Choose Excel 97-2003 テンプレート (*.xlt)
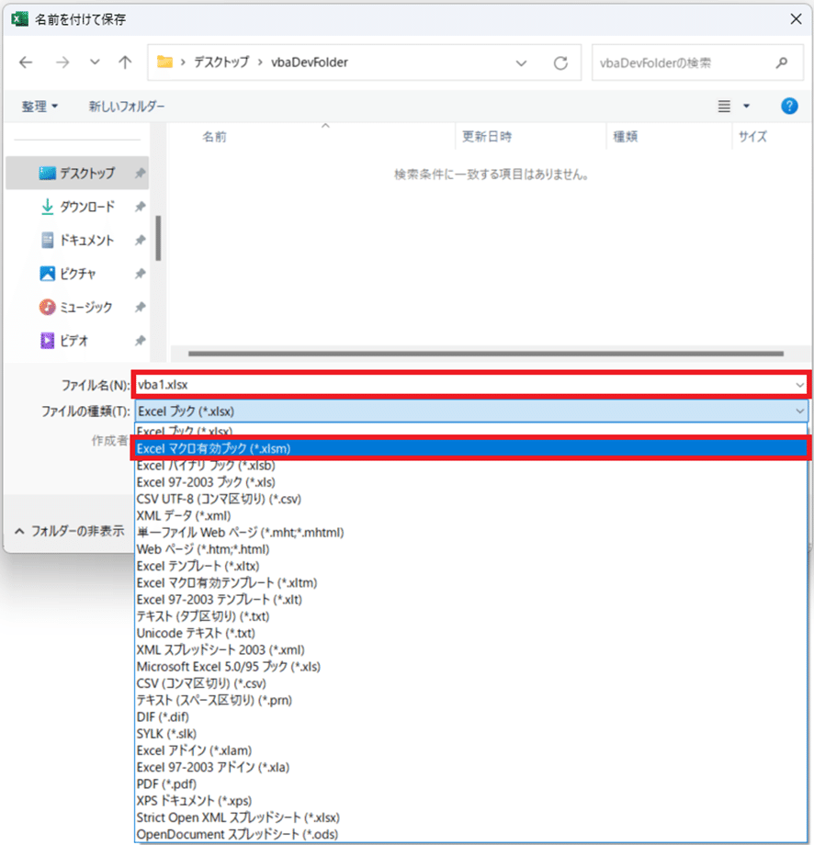814x845 pixels. click(471, 599)
